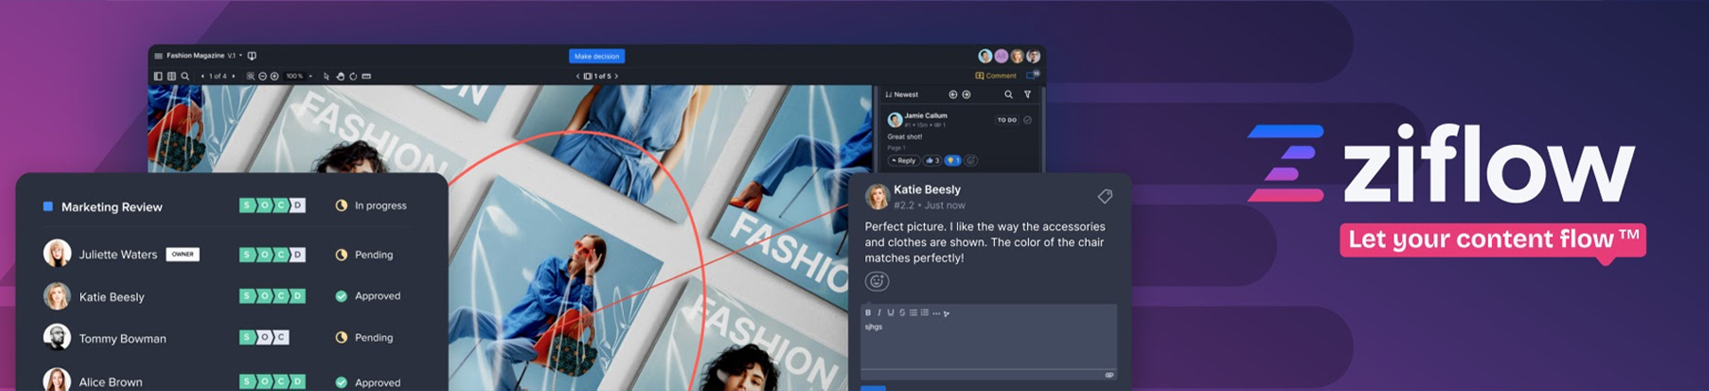This screenshot has height=391, width=1709.
Task: Click the TO DO status label
Action: coord(1007,120)
